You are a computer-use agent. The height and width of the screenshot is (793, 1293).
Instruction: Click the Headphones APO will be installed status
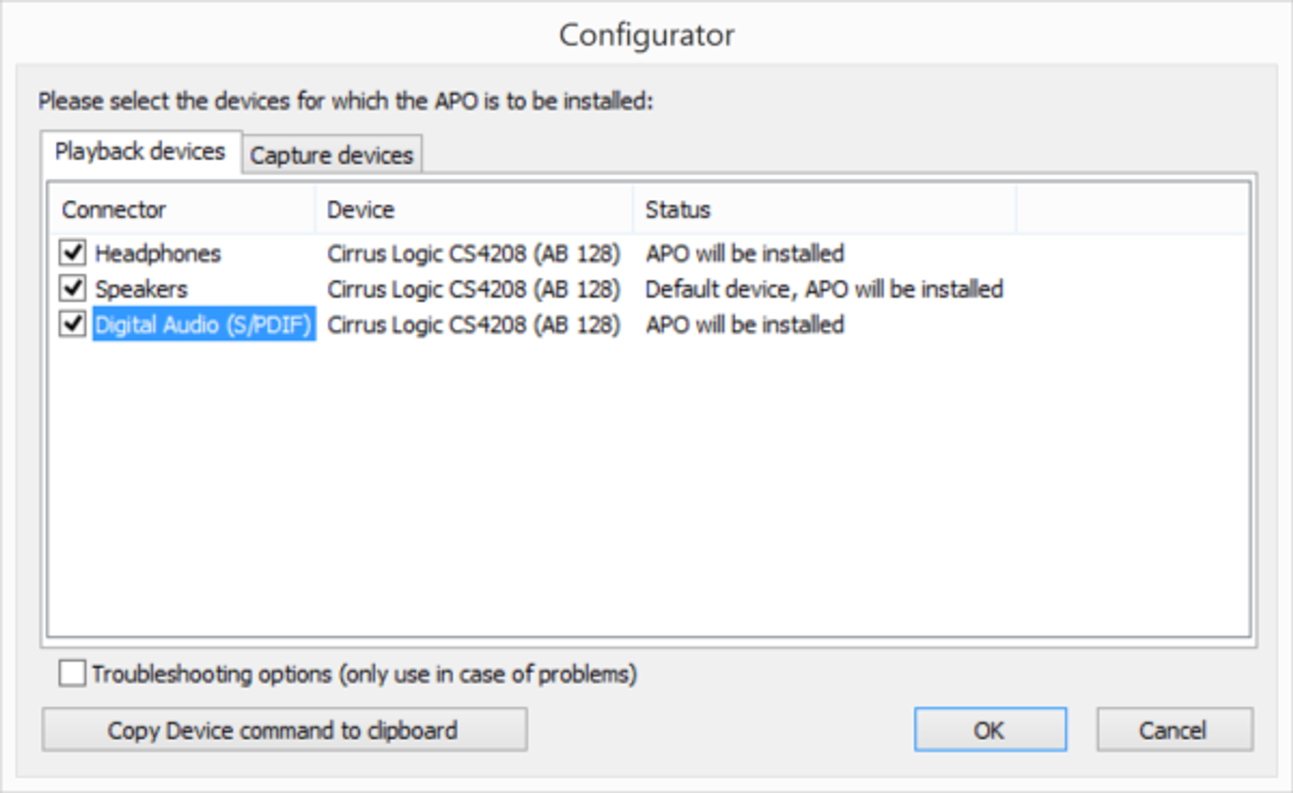pos(745,254)
